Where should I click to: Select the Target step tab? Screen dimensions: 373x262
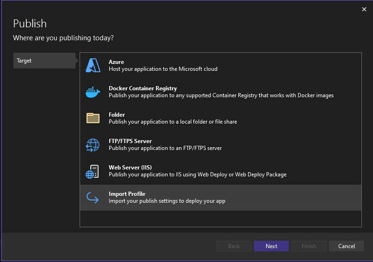44,61
